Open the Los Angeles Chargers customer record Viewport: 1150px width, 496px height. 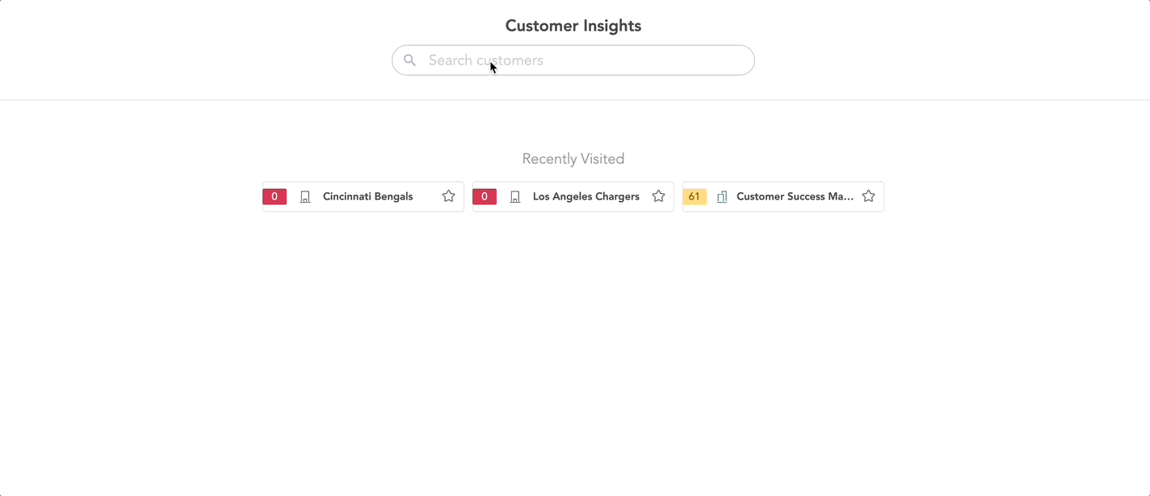click(585, 196)
